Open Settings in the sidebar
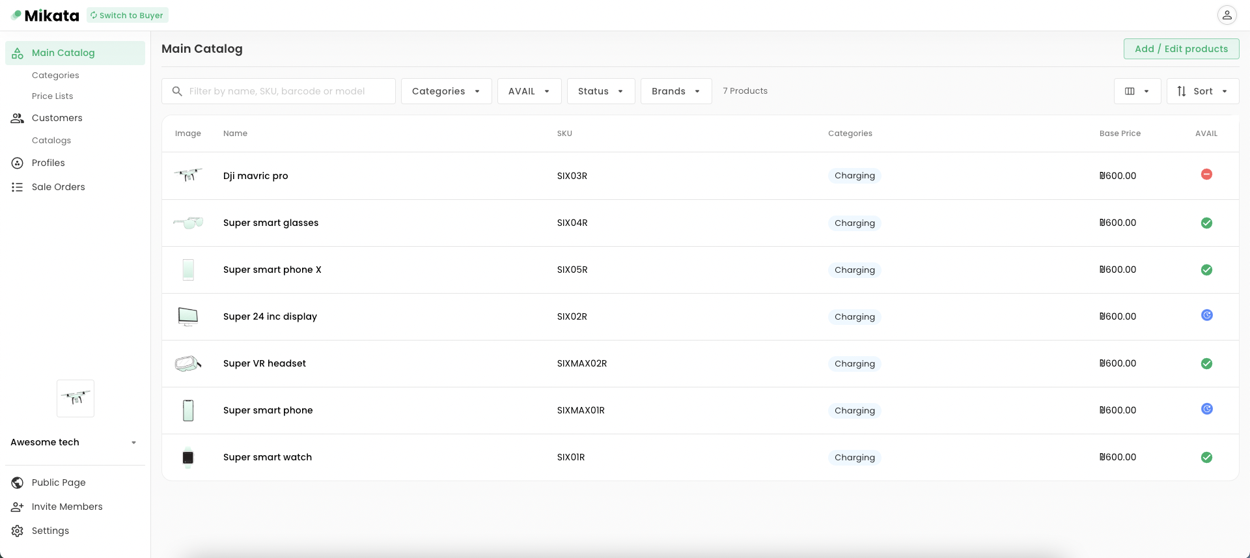1250x558 pixels. 50,531
